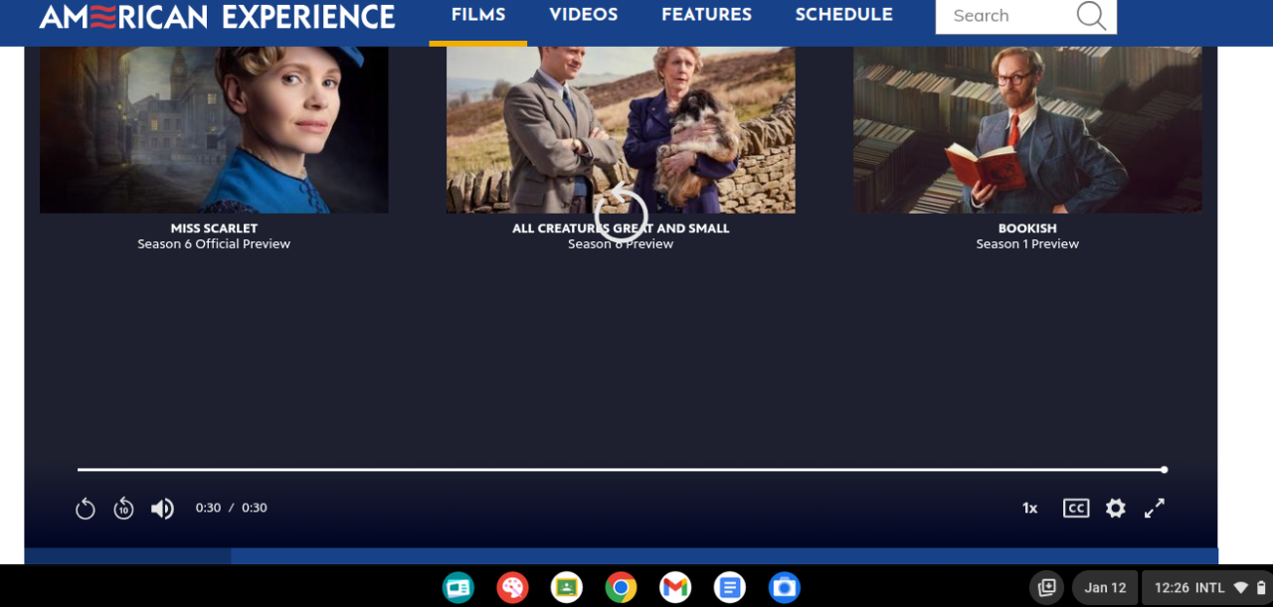Open video player settings gear

(1116, 508)
